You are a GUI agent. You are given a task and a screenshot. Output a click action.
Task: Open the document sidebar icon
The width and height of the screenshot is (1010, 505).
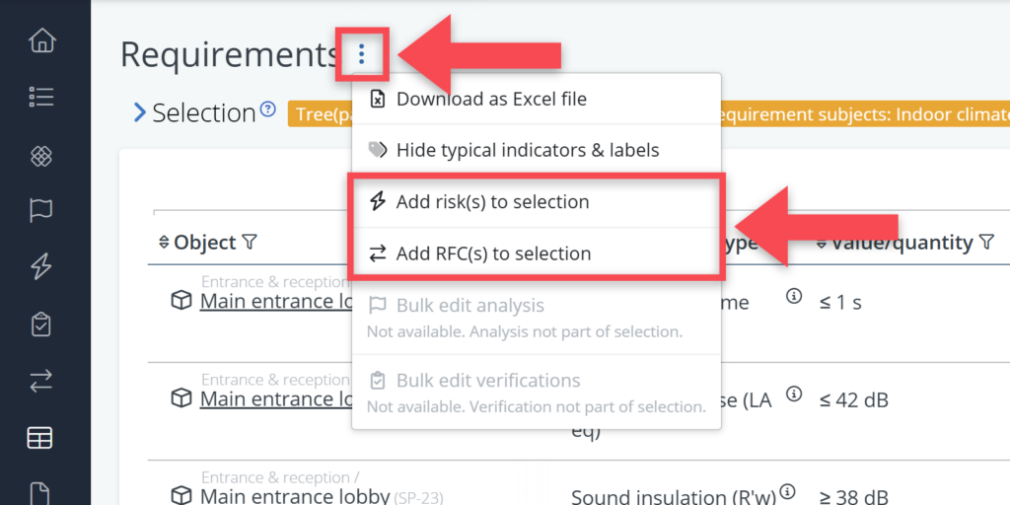pos(41,492)
